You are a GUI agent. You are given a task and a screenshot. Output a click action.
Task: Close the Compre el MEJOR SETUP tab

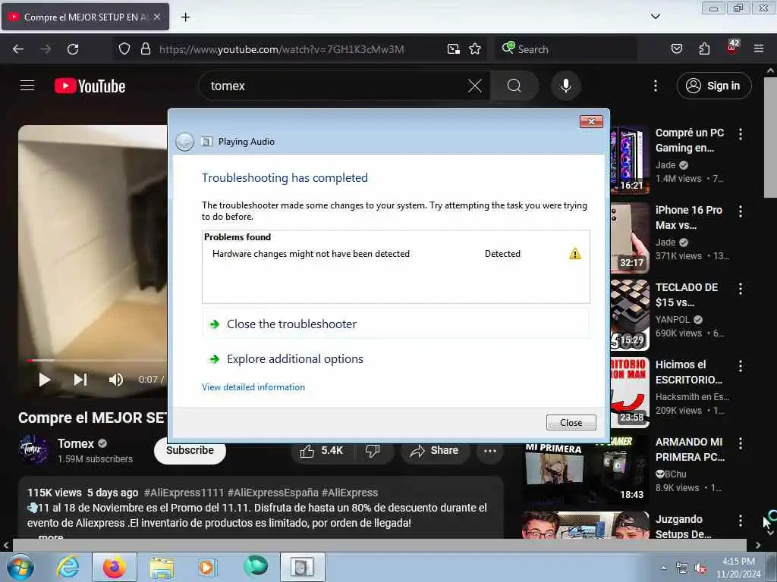[x=156, y=17]
